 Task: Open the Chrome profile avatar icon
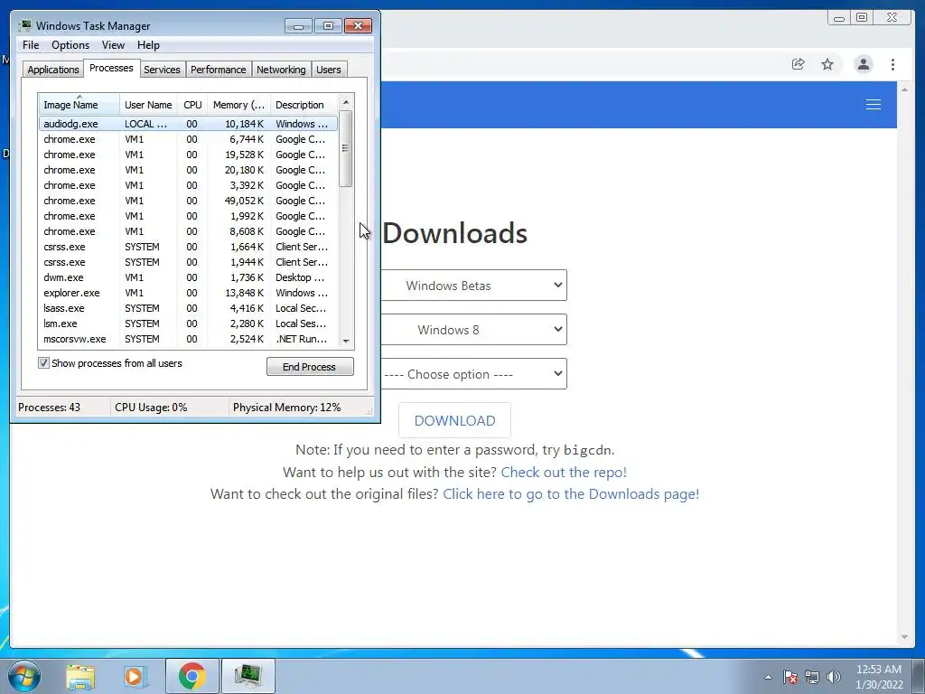[863, 64]
